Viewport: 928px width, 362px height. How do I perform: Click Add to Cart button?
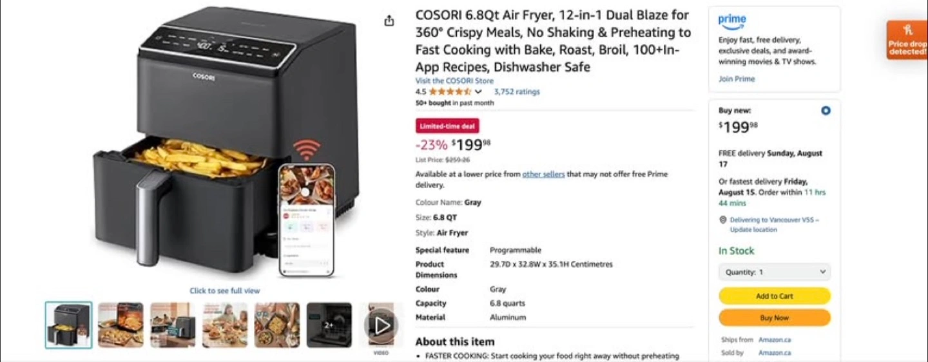775,296
